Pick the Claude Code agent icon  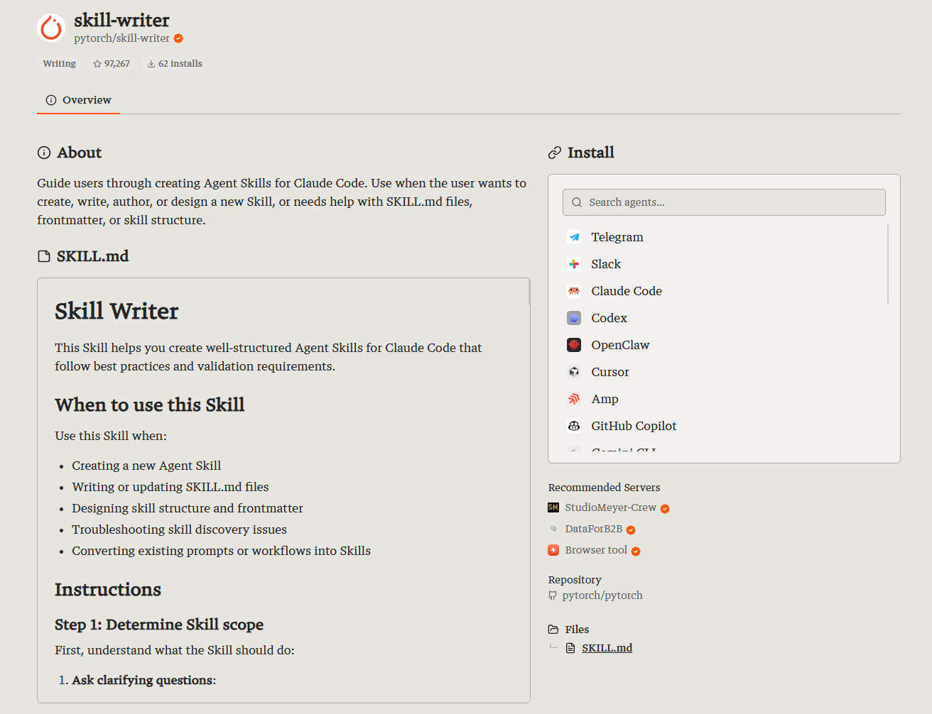[x=574, y=291]
